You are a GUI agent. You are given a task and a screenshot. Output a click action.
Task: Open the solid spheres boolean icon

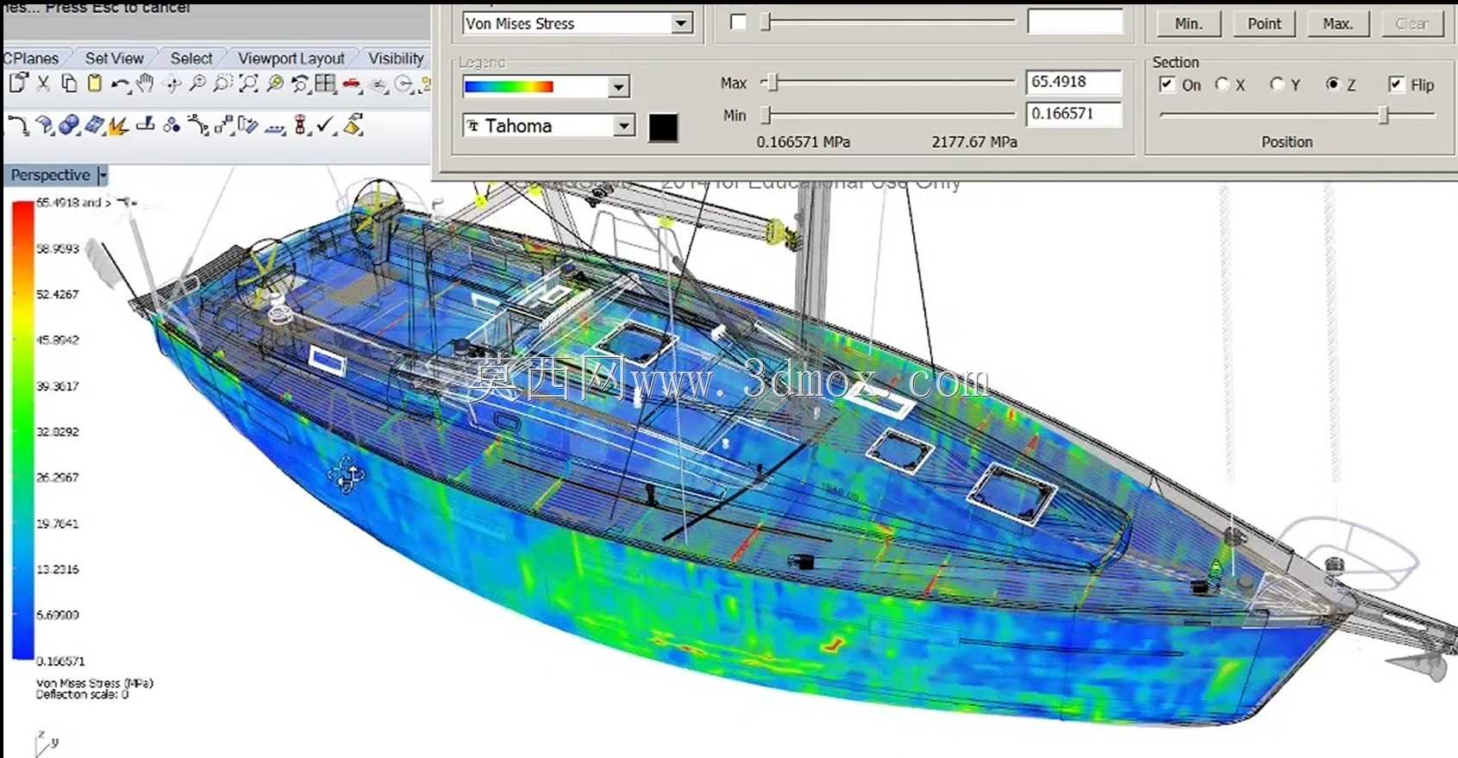pos(69,126)
